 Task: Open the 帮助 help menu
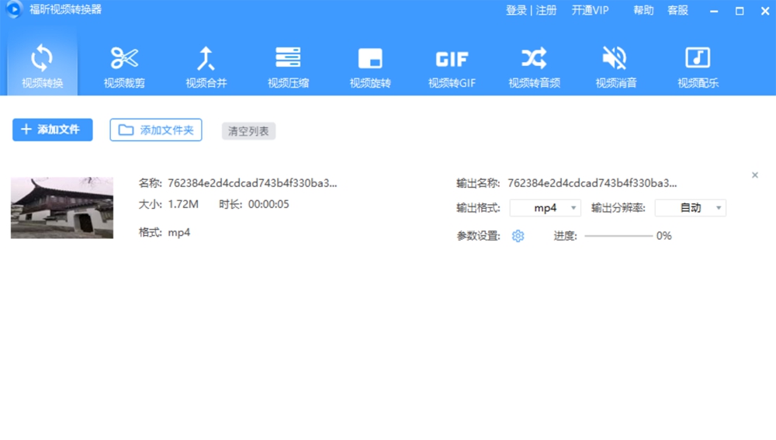tap(643, 10)
